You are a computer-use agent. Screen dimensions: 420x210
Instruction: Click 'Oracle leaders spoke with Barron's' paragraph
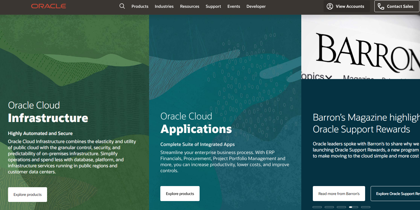coord(366,150)
